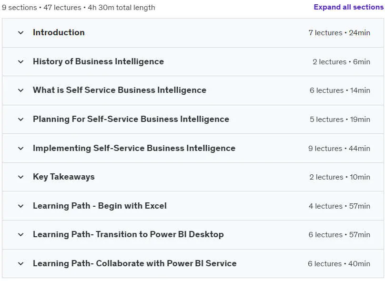Open chevron for Collaborate with Power BI Service
385x281 pixels.
(21, 263)
